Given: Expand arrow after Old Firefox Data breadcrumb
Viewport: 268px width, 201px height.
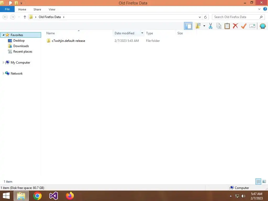Looking at the screenshot, I should pyautogui.click(x=64, y=17).
